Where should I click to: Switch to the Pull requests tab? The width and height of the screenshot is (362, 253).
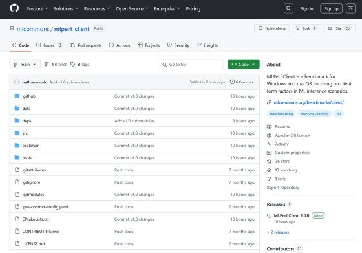pyautogui.click(x=86, y=45)
